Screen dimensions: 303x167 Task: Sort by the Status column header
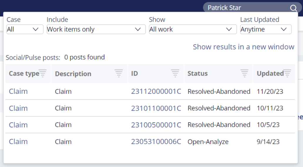[197, 74]
